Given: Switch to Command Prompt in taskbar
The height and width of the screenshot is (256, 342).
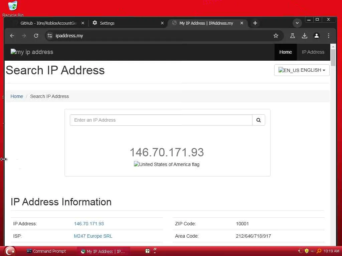Looking at the screenshot, I should point(46,251).
